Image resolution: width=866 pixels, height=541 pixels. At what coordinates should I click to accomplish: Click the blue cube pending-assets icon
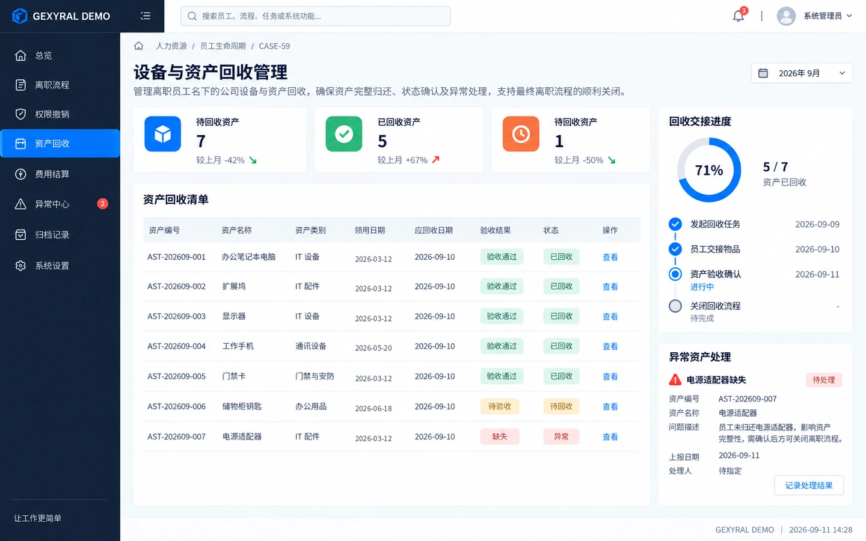(163, 134)
